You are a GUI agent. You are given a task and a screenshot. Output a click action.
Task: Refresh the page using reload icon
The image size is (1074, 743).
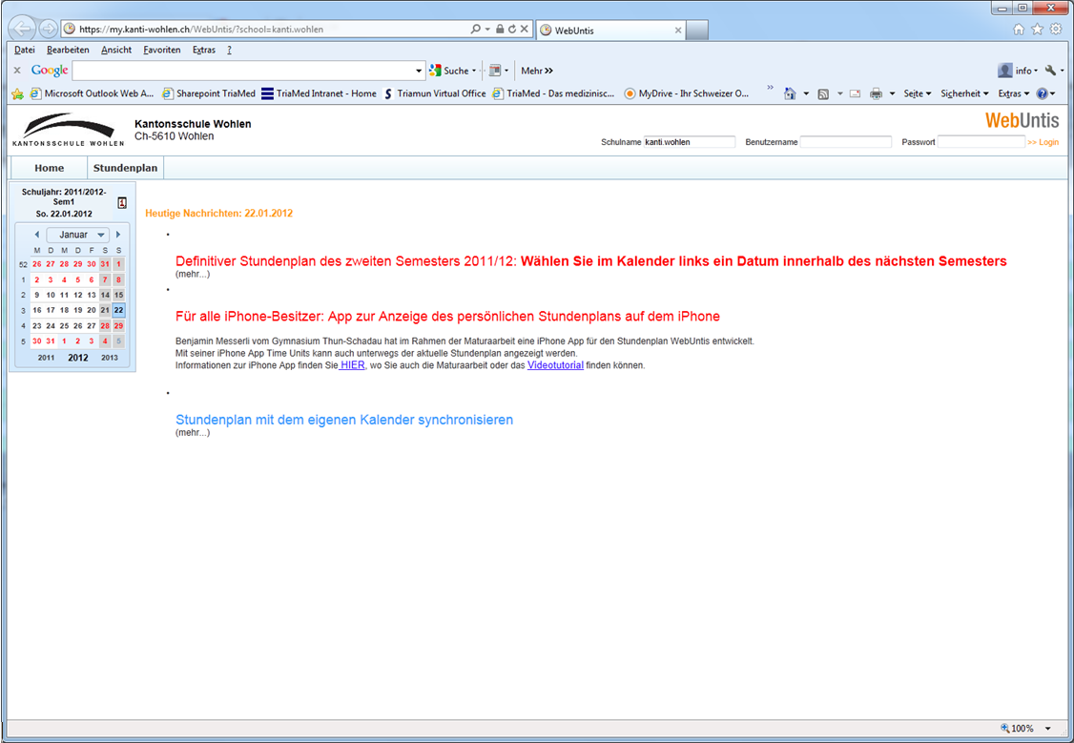(x=512, y=30)
